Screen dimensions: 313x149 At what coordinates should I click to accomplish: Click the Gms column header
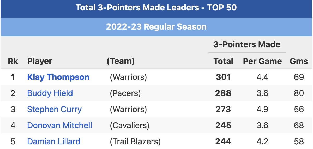299,61
